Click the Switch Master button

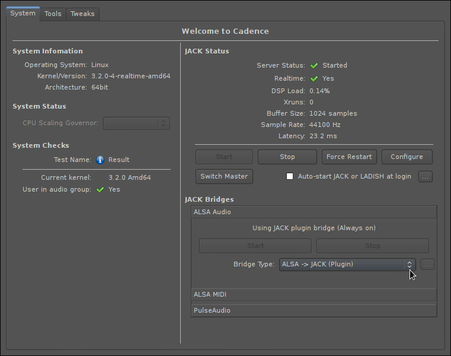224,176
